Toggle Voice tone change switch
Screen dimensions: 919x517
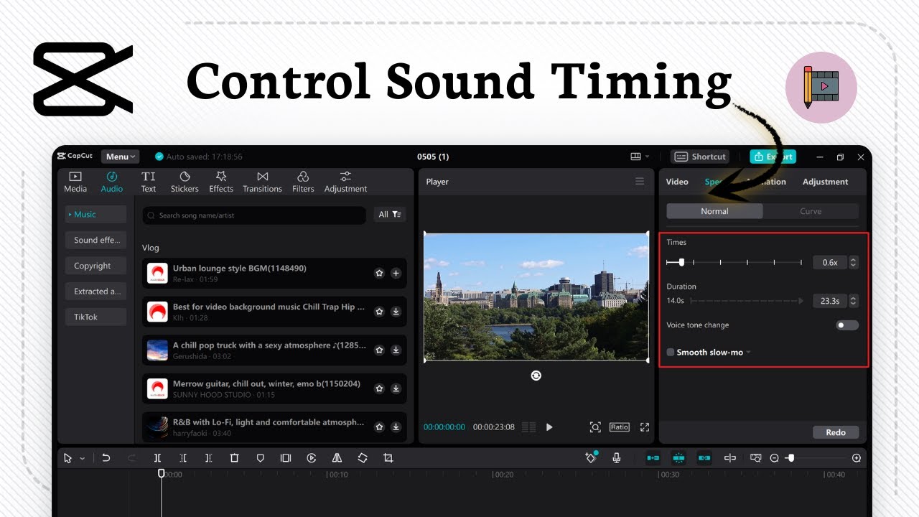pos(846,325)
